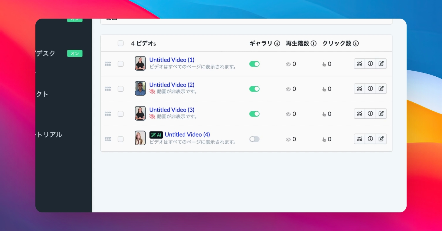Open analytics chart for Untitled Video (1)
This screenshot has height=231, width=442.
click(x=360, y=64)
